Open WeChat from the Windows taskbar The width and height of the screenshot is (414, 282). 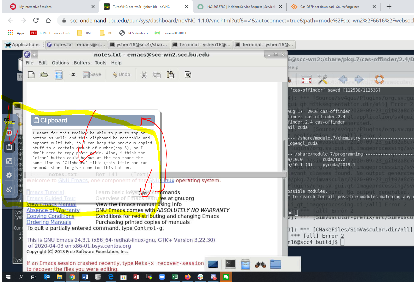tap(226, 277)
